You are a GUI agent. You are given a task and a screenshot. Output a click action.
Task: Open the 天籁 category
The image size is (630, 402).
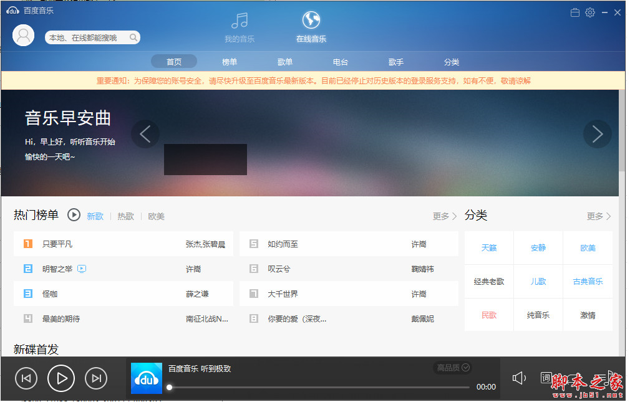point(489,248)
